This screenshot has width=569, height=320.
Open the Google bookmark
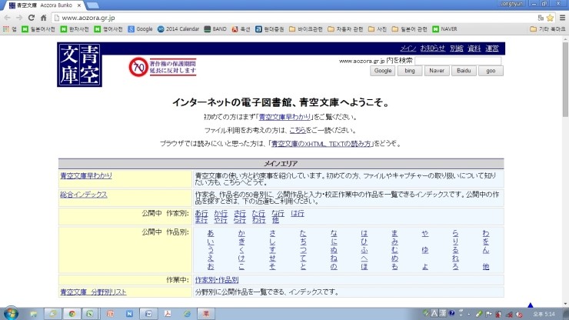tap(140, 29)
